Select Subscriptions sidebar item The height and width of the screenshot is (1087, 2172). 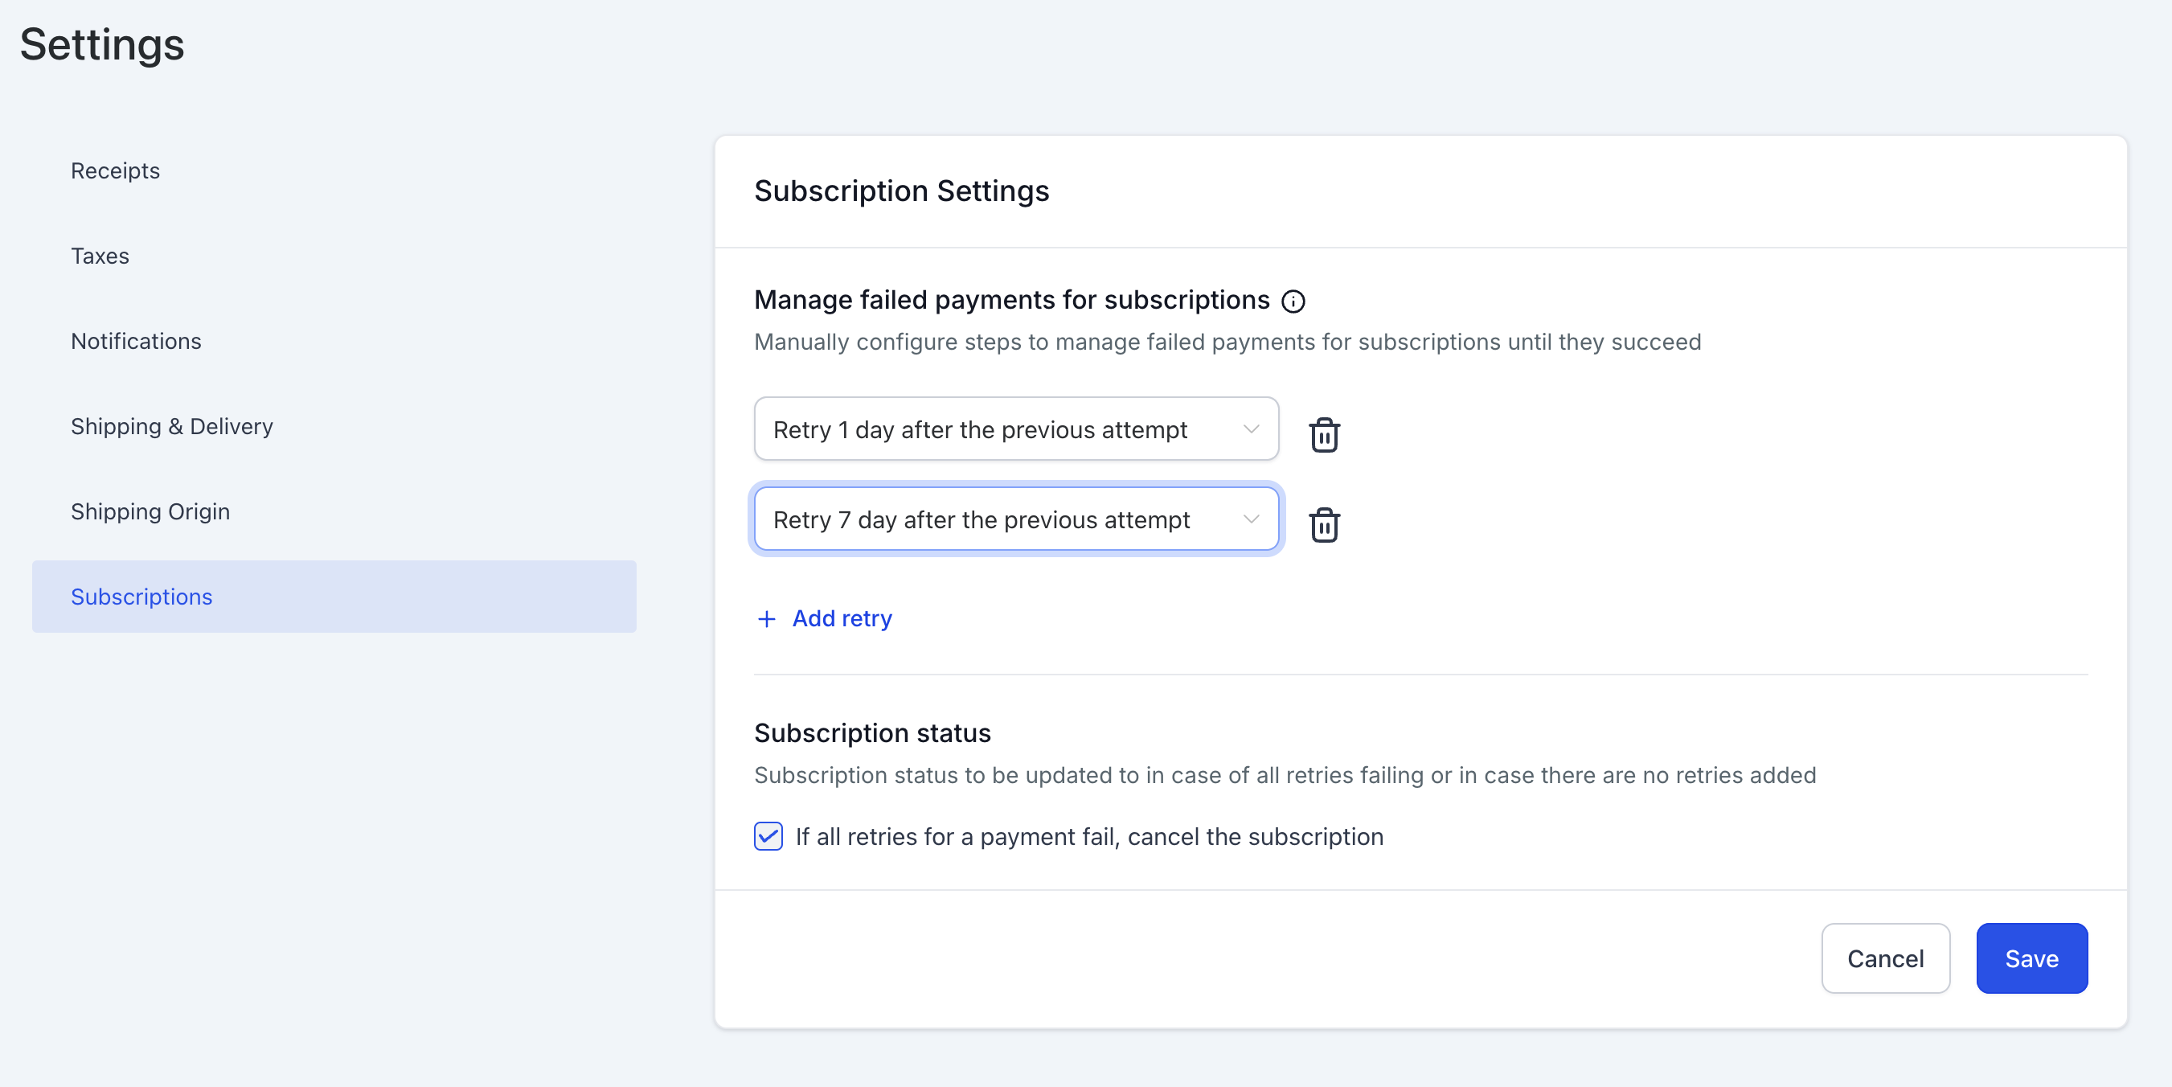[x=141, y=597]
